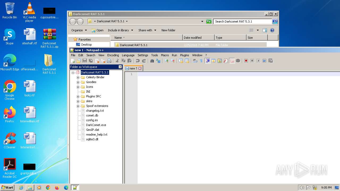
Task: Click New folder in Explorer toolbar
Action: [x=168, y=30]
